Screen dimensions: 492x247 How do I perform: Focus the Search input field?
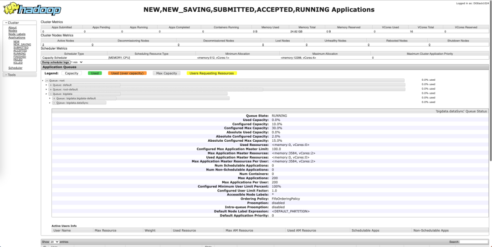(474, 242)
